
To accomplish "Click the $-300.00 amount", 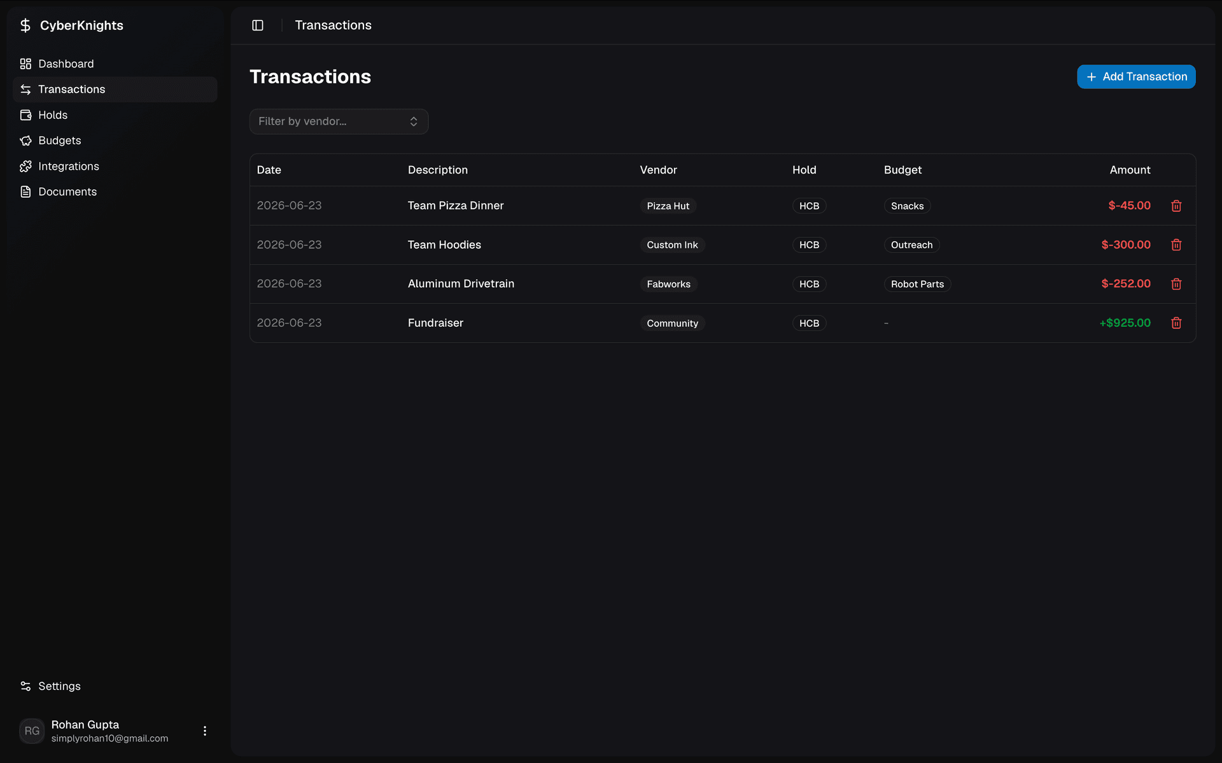I will (x=1126, y=245).
